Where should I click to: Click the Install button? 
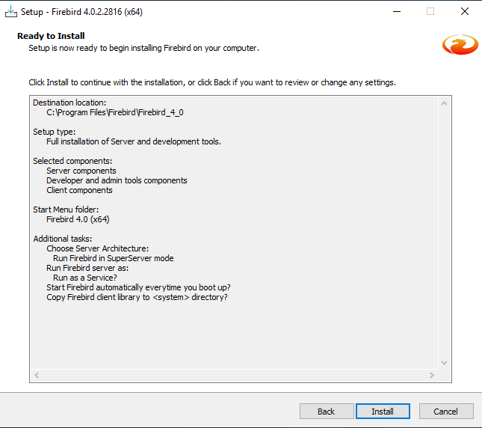[x=383, y=412]
